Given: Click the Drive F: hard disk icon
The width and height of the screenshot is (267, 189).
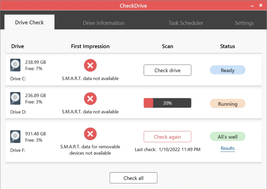Looking at the screenshot, I should coord(15,137).
